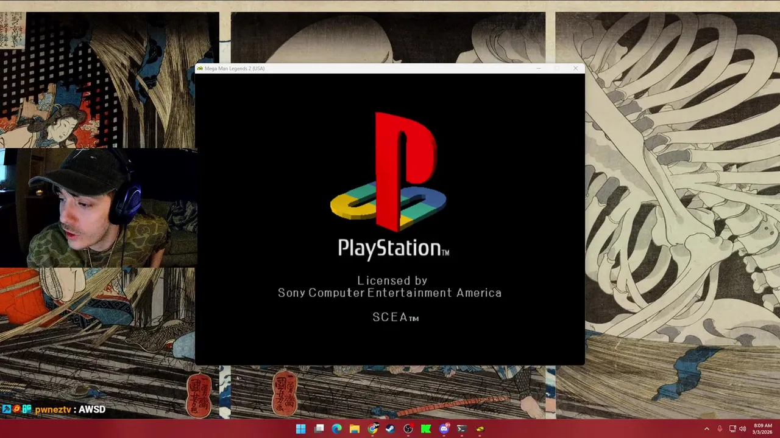Switch to Google Chrome in the taskbar
The width and height of the screenshot is (780, 438).
372,429
